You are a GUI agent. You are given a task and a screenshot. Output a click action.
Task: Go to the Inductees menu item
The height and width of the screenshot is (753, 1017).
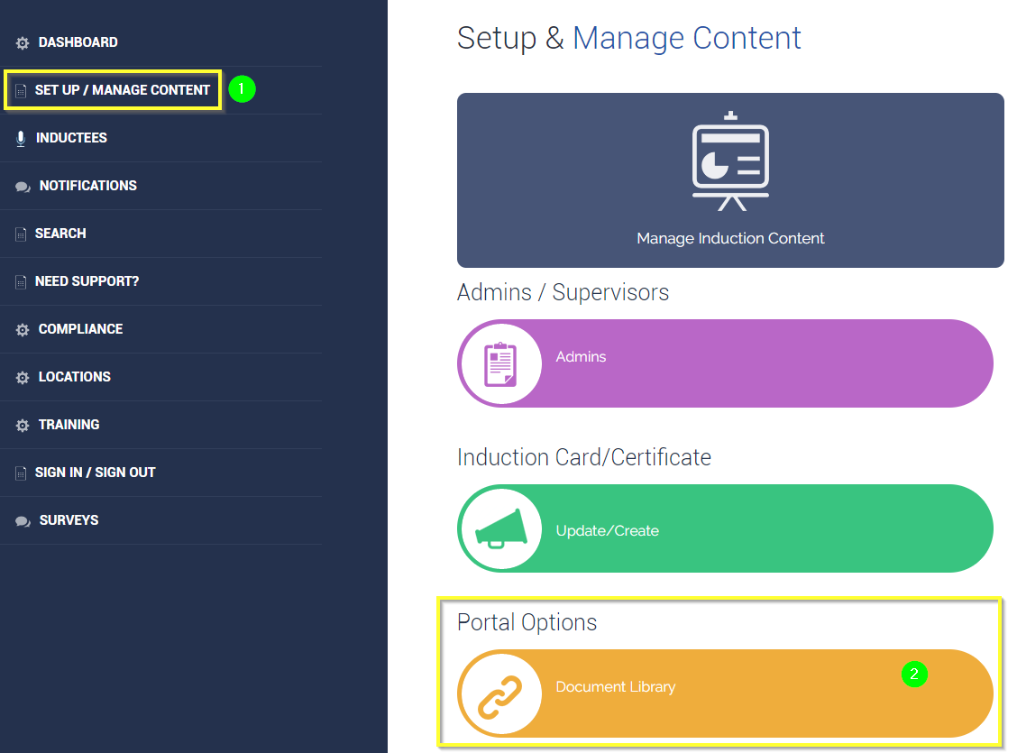click(71, 138)
